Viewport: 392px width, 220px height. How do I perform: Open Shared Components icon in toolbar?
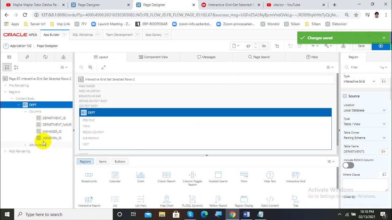click(343, 46)
